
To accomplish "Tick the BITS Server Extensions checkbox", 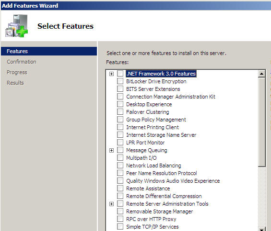I will (120, 89).
